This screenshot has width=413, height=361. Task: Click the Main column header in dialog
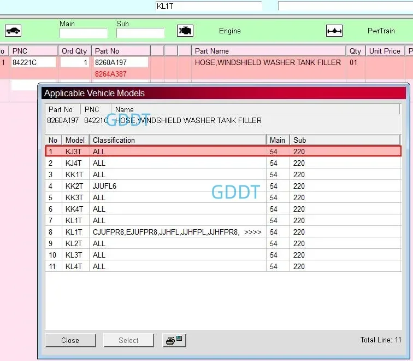click(x=278, y=140)
